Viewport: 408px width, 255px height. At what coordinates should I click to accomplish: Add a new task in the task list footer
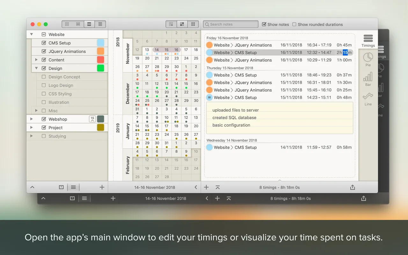[x=102, y=187]
